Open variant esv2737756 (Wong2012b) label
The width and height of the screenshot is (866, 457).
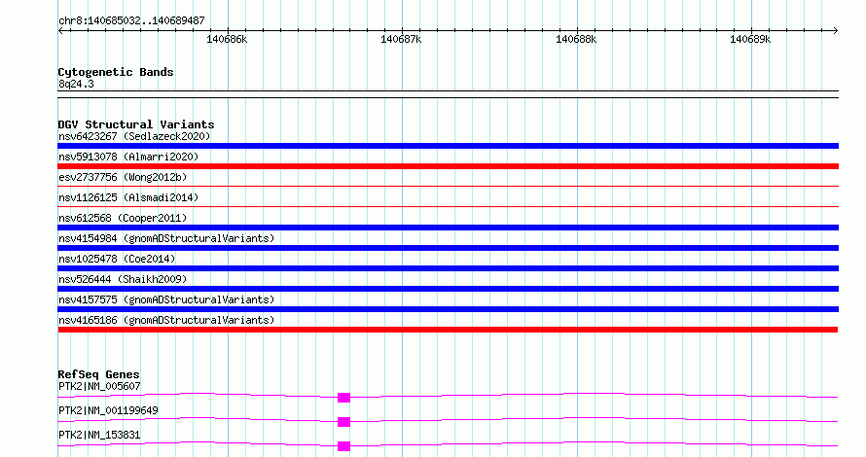[123, 177]
